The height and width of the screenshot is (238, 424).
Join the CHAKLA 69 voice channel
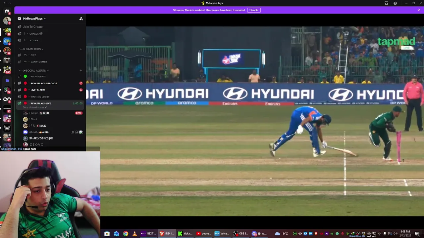tap(50, 34)
